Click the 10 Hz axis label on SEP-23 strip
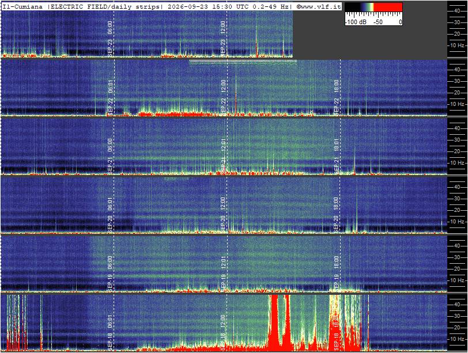This screenshot has height=353, width=468. (x=457, y=45)
